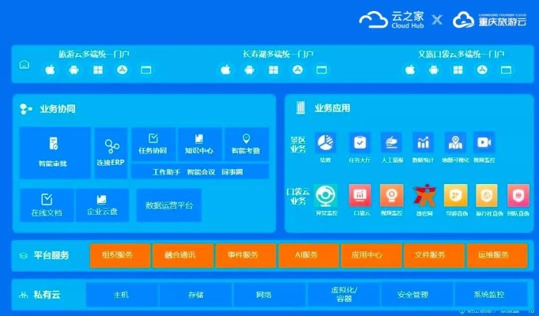Click the Apple icon under 旅游云多端统一门户

pyautogui.click(x=51, y=70)
